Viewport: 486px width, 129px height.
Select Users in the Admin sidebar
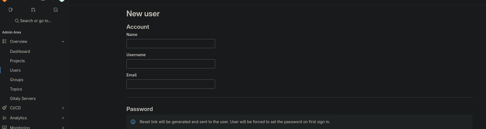pos(15,70)
